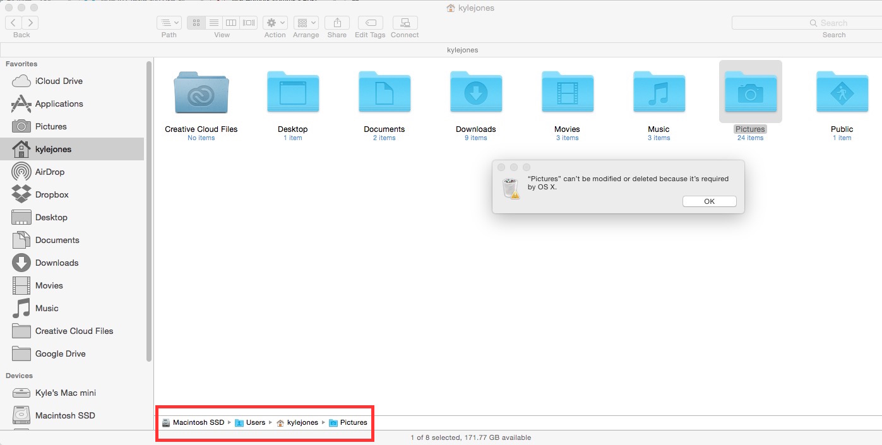
Task: Open Movies in sidebar
Action: coord(72,285)
